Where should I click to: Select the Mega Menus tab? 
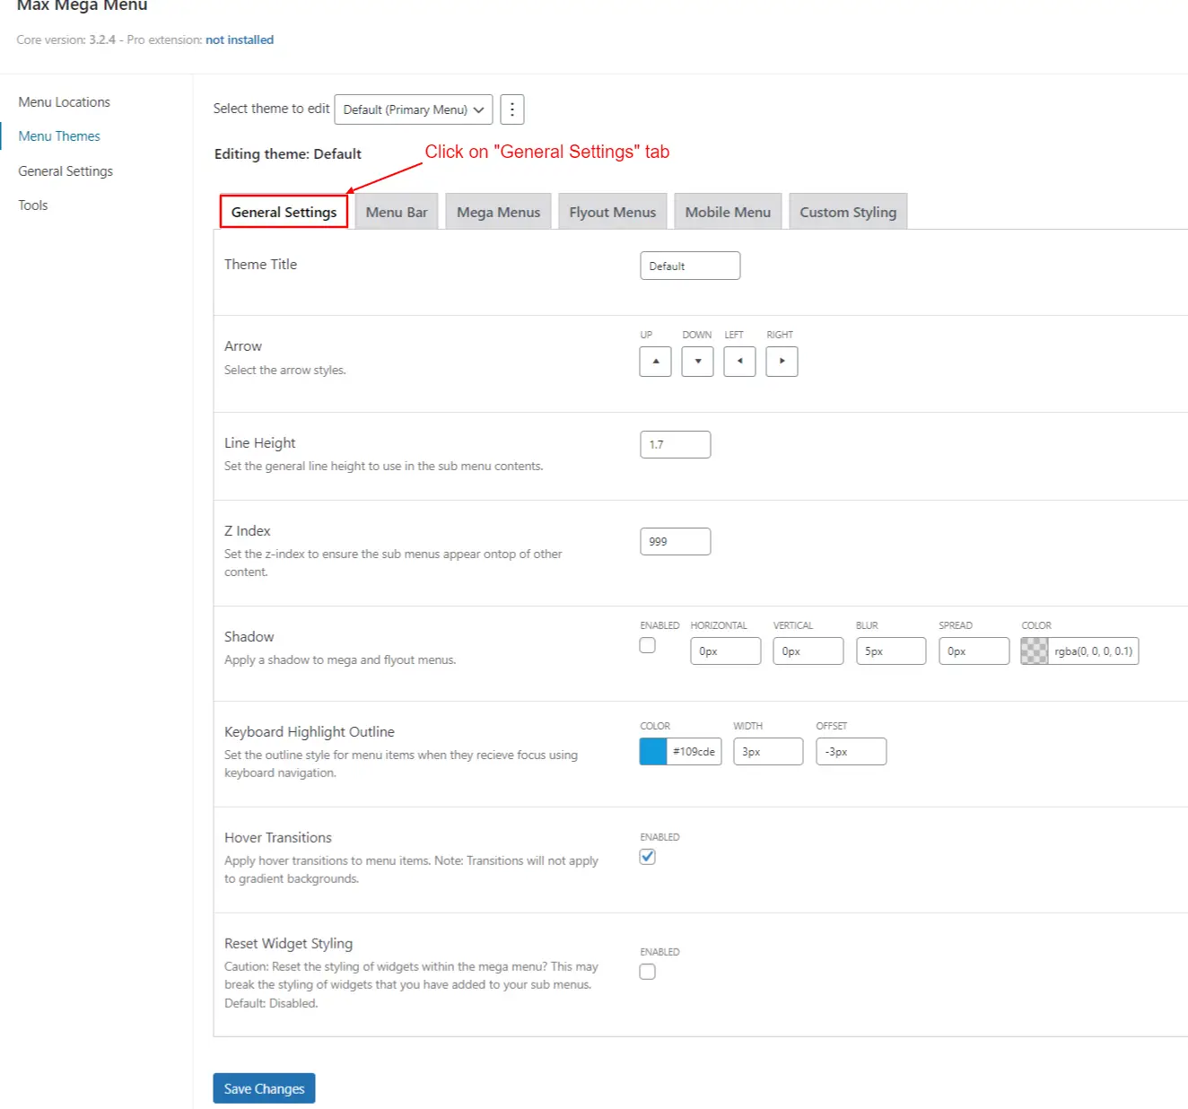pos(498,211)
